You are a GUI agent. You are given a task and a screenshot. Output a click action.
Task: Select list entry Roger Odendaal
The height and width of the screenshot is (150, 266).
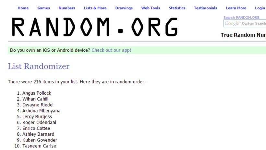[x=39, y=122]
